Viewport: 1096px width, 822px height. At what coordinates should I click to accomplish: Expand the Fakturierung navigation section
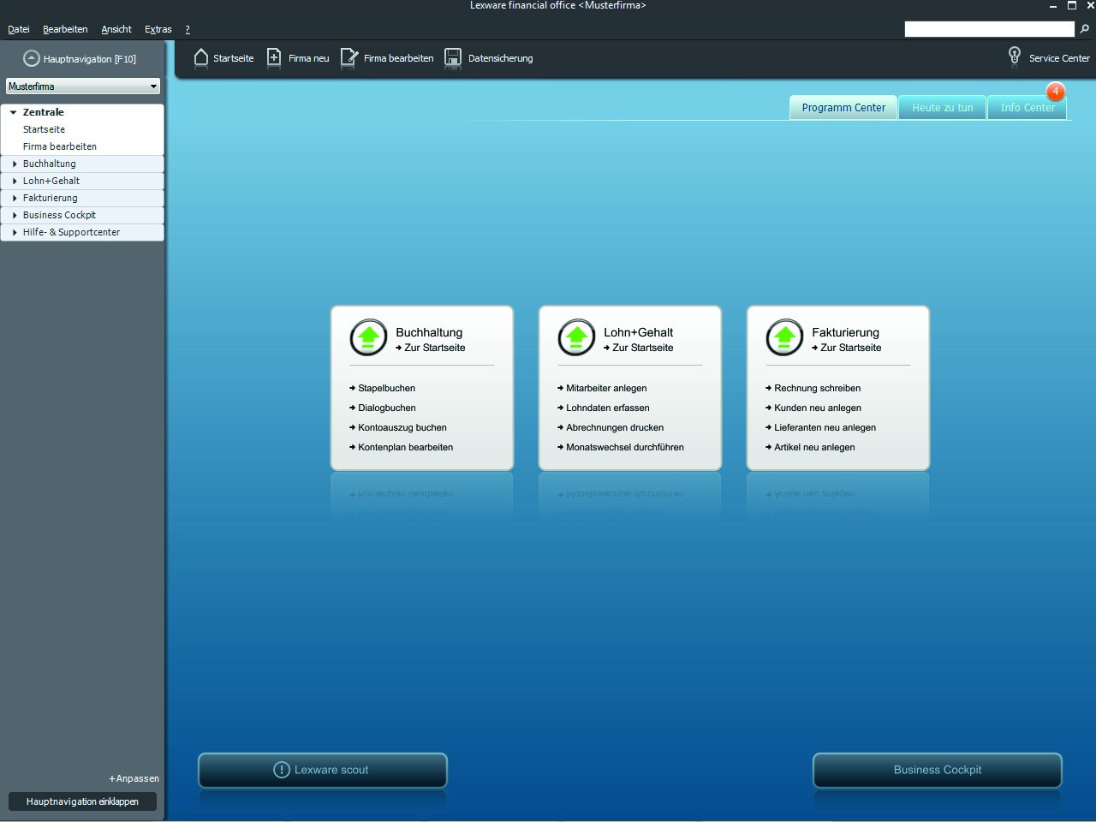[x=15, y=198]
